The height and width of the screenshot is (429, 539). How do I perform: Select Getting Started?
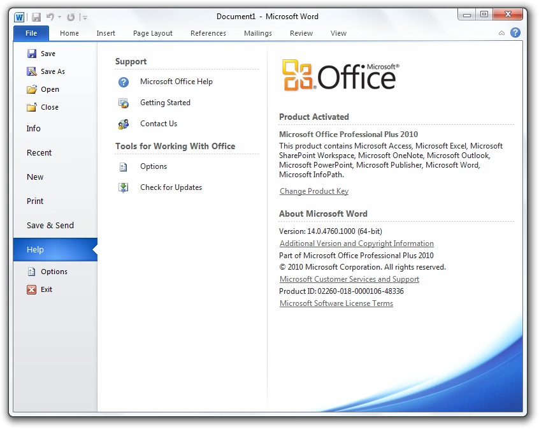[166, 103]
